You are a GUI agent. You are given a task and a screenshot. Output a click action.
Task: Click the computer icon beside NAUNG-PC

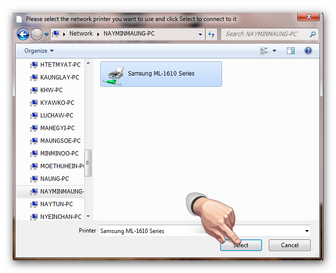(x=34, y=179)
